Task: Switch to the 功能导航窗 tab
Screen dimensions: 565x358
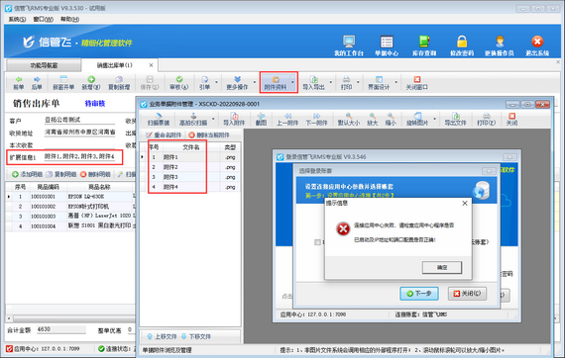Action: 44,65
